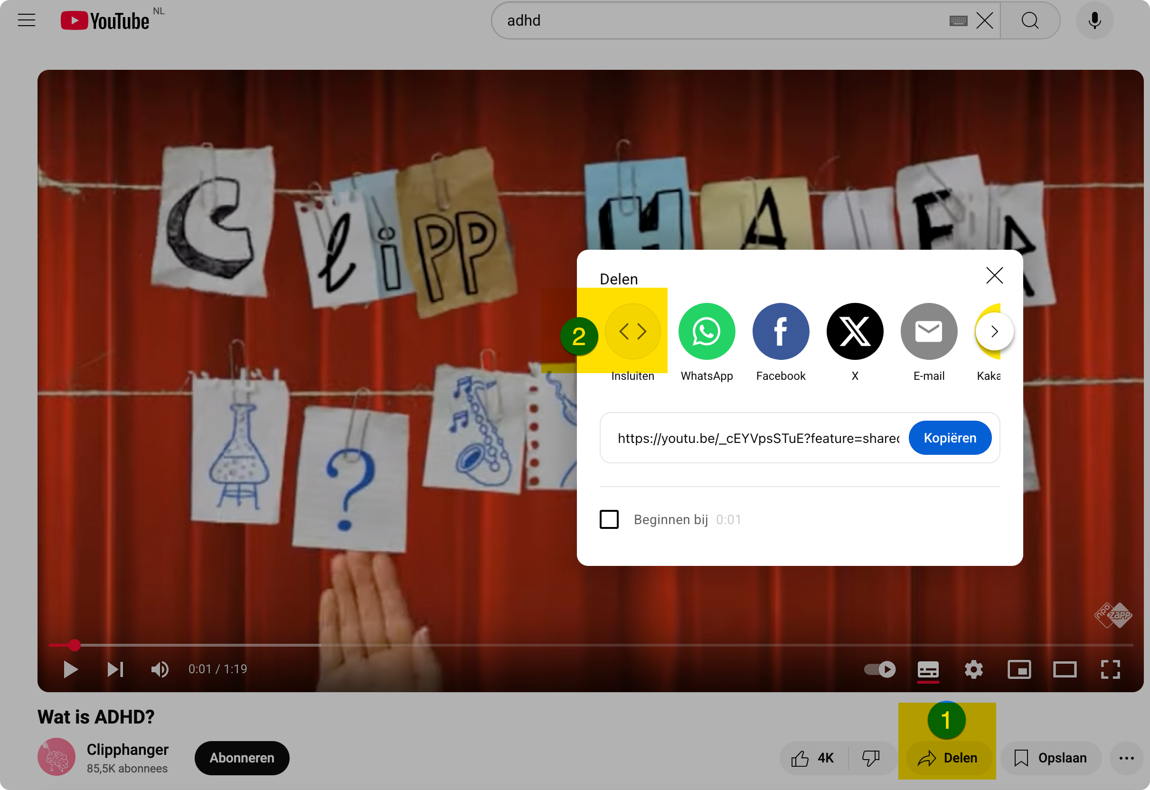1150x790 pixels.
Task: Select the youtu.be share link field
Action: pyautogui.click(x=758, y=438)
